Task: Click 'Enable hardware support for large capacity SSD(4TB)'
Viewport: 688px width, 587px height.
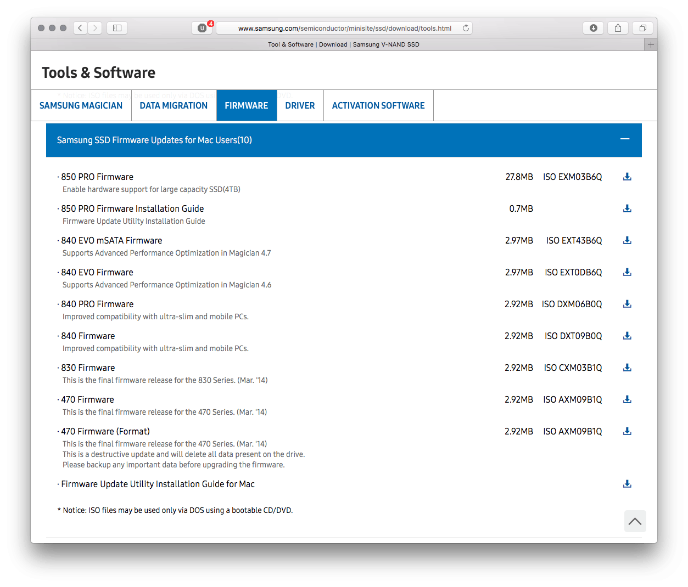Action: click(x=152, y=189)
